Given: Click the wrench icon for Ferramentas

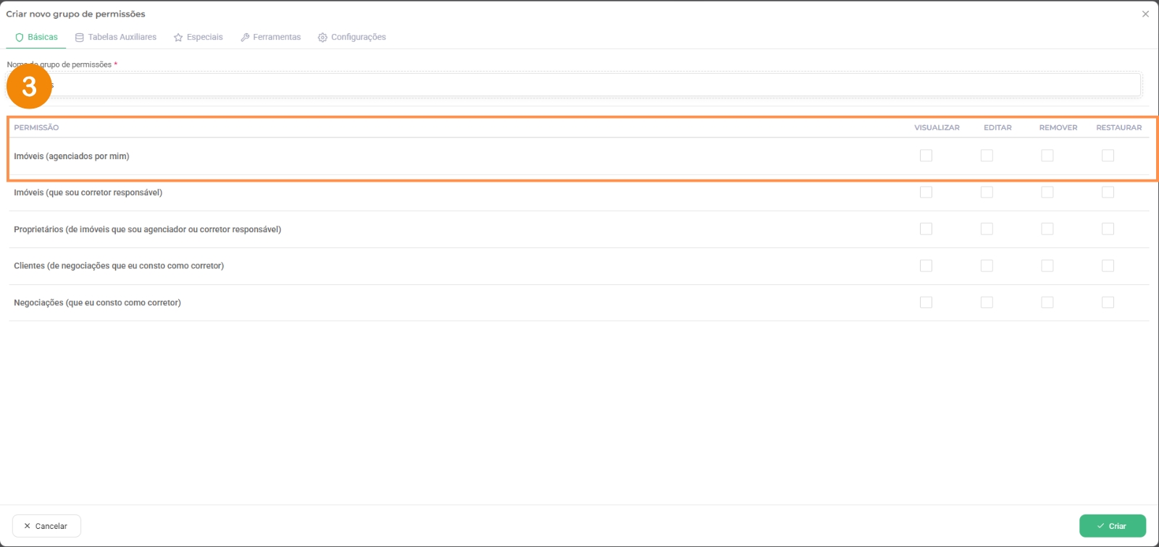Looking at the screenshot, I should (245, 38).
